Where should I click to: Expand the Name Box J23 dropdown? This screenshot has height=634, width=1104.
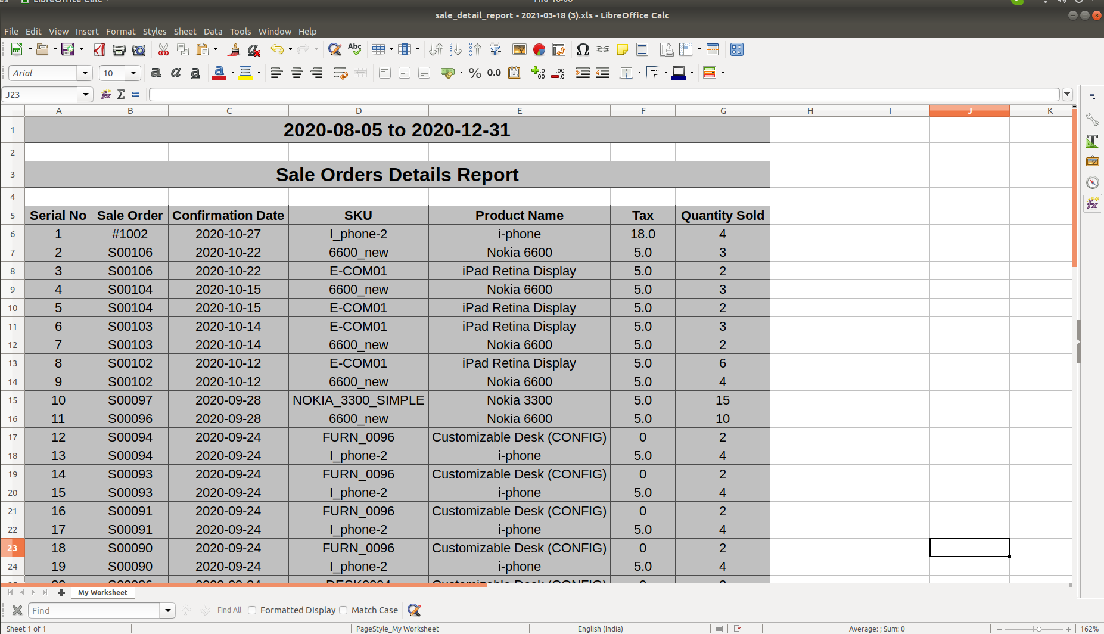click(86, 94)
